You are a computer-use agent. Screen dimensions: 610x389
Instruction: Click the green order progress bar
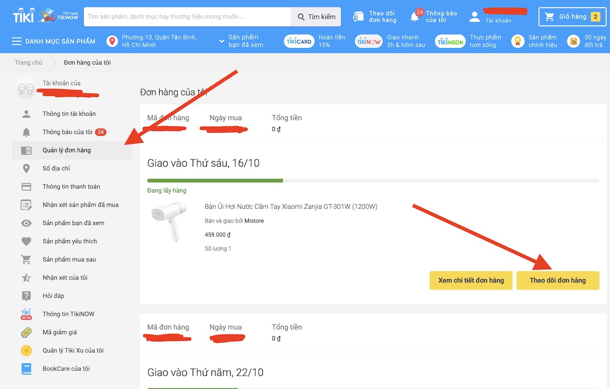pyautogui.click(x=215, y=180)
